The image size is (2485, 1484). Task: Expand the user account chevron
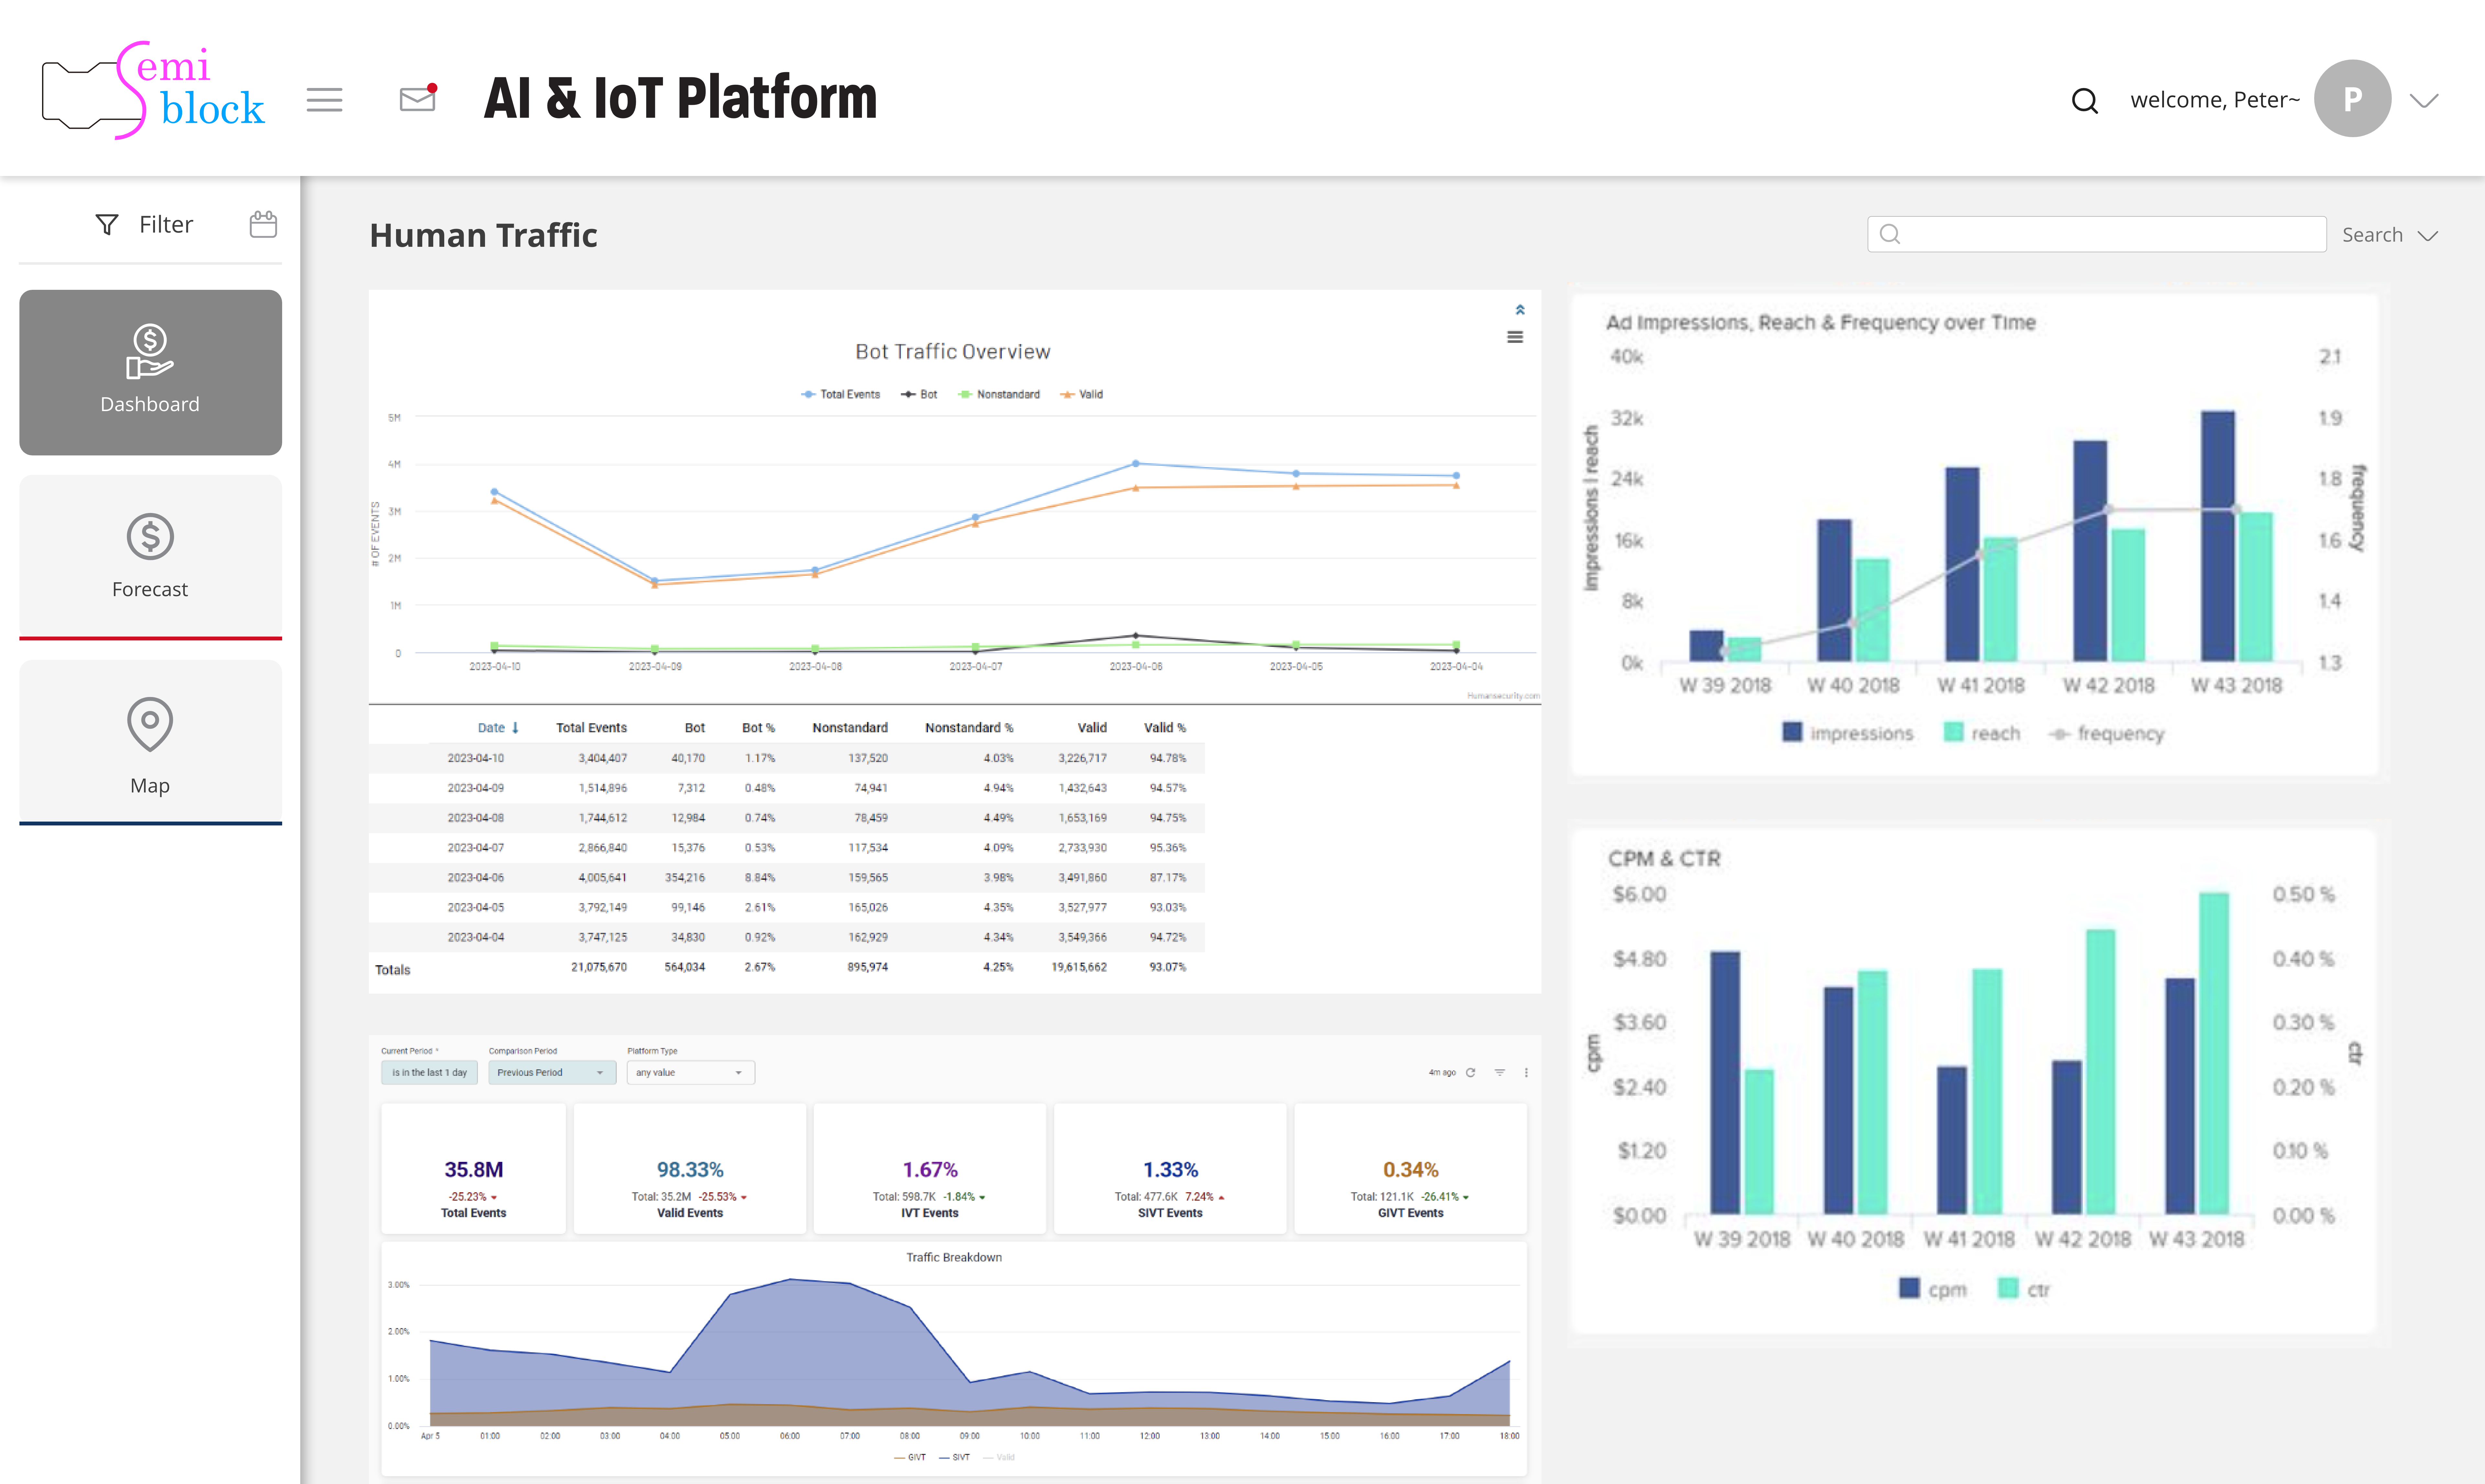click(2424, 101)
